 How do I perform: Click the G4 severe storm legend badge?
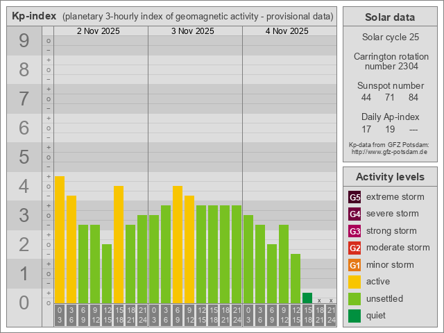point(355,214)
